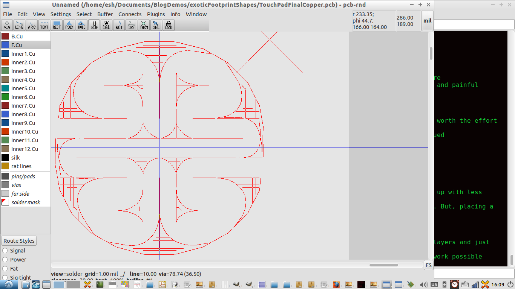Toggle Inner2.Cu layer visibility swatch

click(x=5, y=62)
